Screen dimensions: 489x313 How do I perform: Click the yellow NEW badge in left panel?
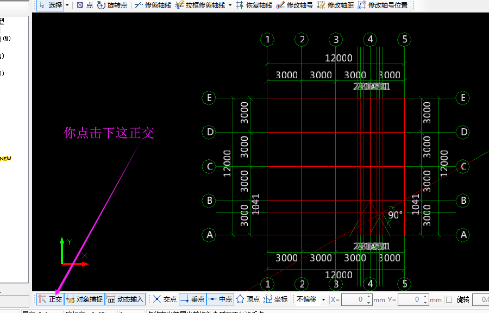[5, 158]
